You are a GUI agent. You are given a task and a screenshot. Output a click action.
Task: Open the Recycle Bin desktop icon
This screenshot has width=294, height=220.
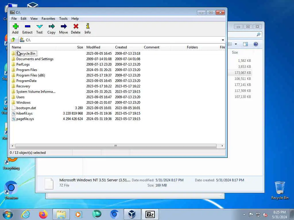pyautogui.click(x=280, y=190)
